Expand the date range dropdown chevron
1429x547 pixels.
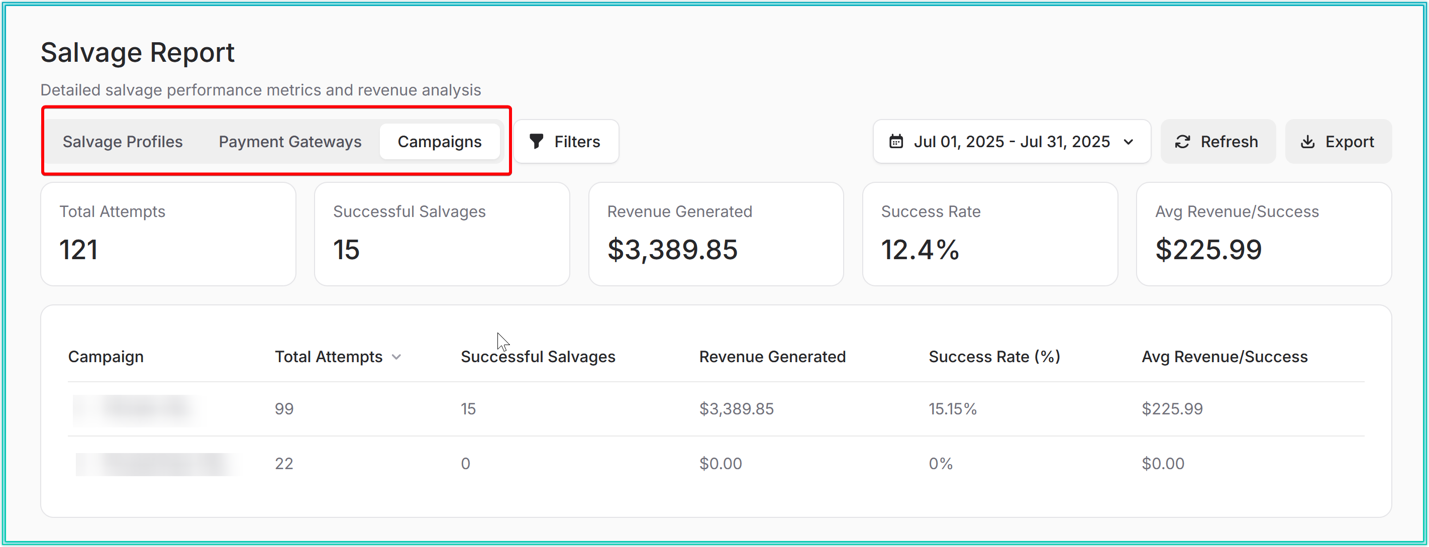pyautogui.click(x=1129, y=142)
